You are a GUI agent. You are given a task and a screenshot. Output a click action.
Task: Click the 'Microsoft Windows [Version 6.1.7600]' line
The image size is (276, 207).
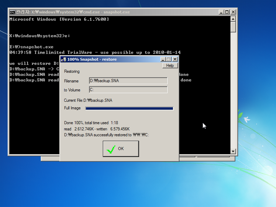coord(59,19)
